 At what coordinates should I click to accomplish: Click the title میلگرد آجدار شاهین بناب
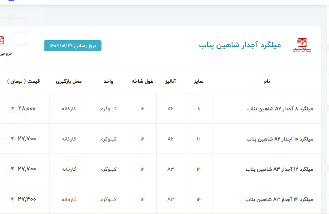click(240, 45)
